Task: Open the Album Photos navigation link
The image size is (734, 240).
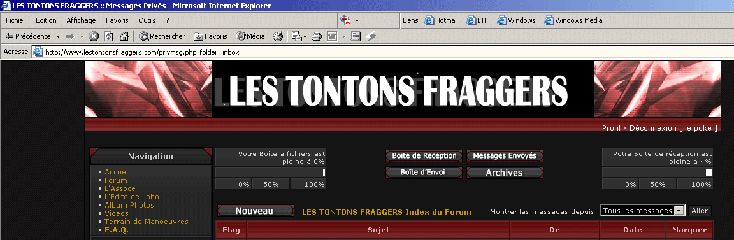Action: [129, 205]
